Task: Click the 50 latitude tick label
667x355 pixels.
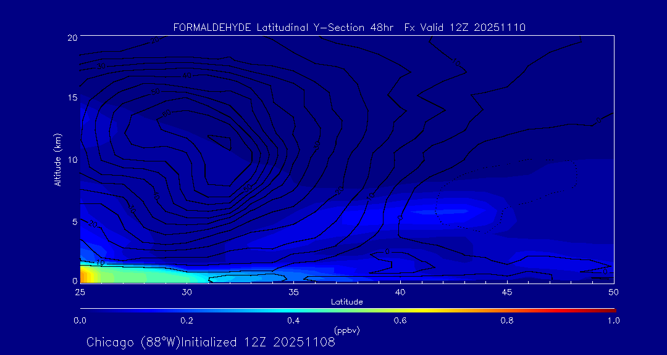Action: (x=613, y=292)
